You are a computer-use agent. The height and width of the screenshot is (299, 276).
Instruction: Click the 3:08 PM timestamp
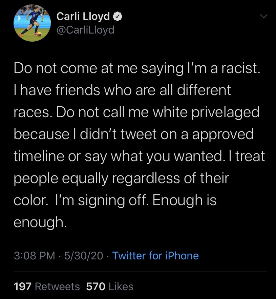pyautogui.click(x=34, y=255)
